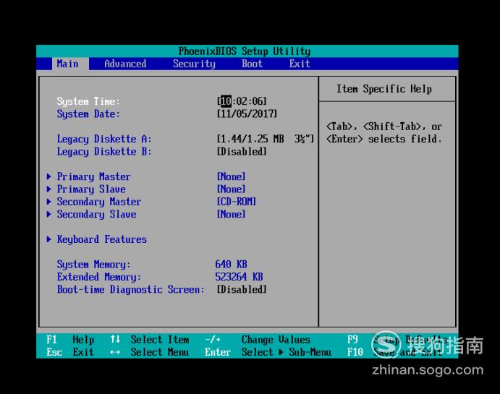
Task: Click the System Date label
Action: 88,114
